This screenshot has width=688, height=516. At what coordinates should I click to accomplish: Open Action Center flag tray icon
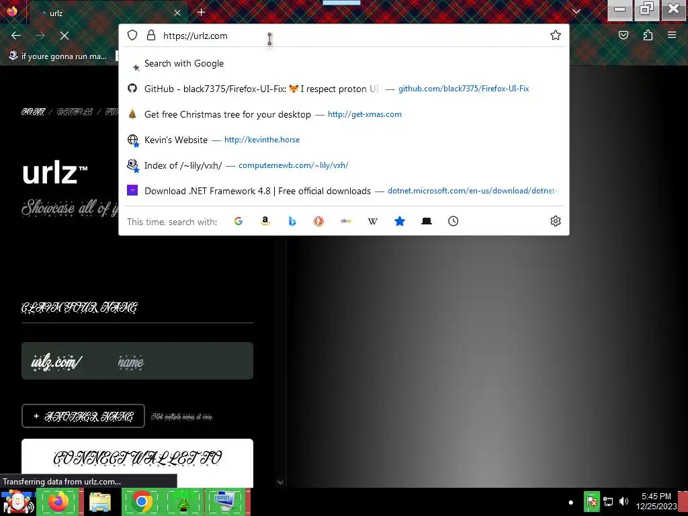591,501
